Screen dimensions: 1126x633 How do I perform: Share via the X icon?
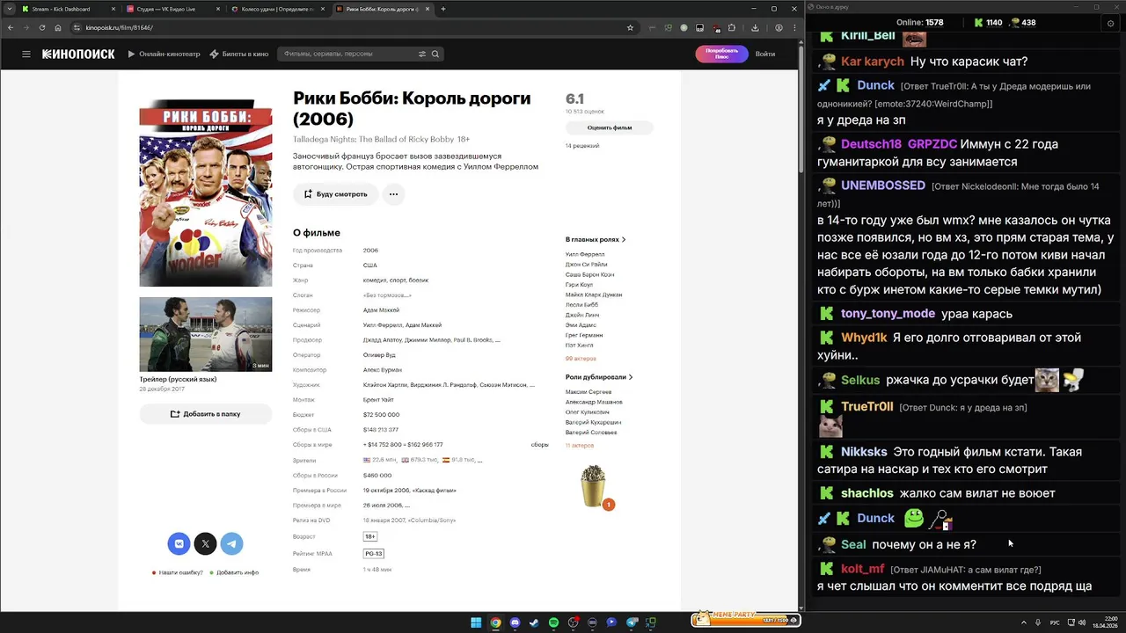pyautogui.click(x=206, y=543)
